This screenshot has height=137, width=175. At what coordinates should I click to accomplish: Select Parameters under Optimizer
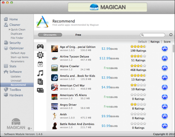(17, 61)
